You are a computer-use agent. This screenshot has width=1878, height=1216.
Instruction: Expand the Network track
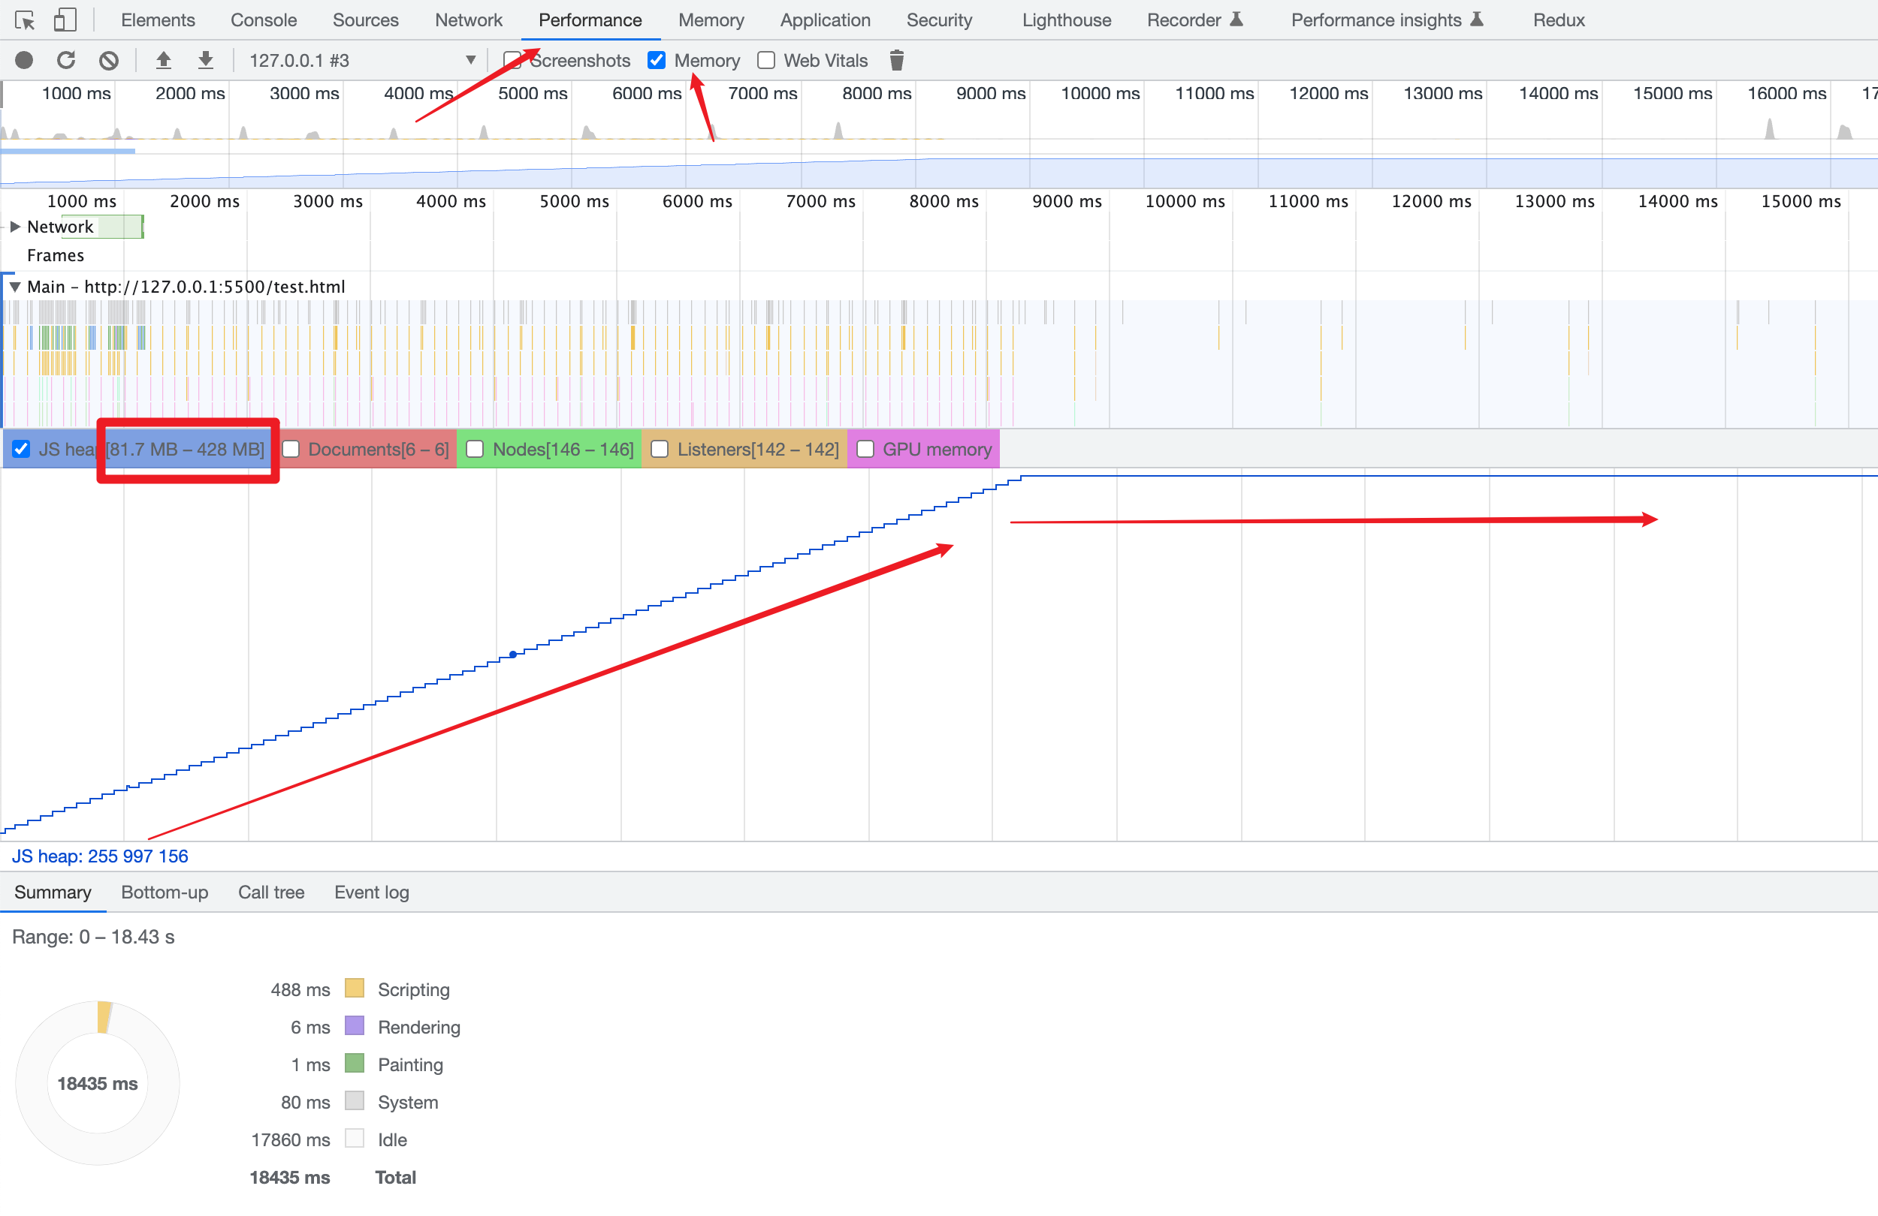click(15, 227)
